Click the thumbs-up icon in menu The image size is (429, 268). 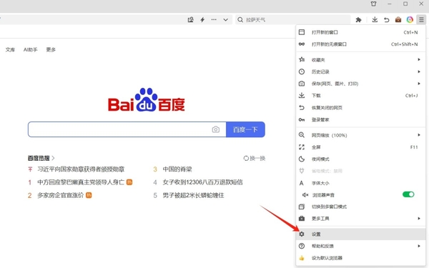coord(302,258)
